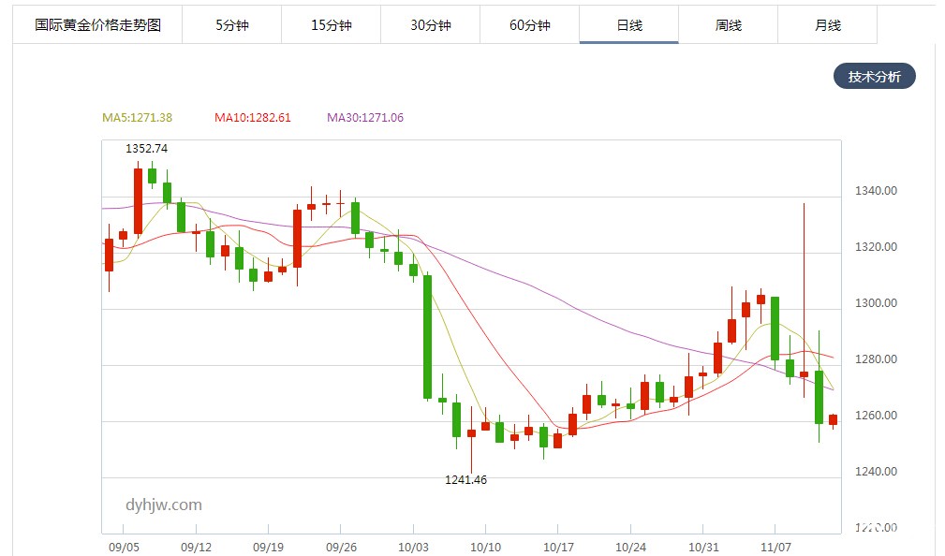Select the 日线 daily chart tab

tap(628, 25)
